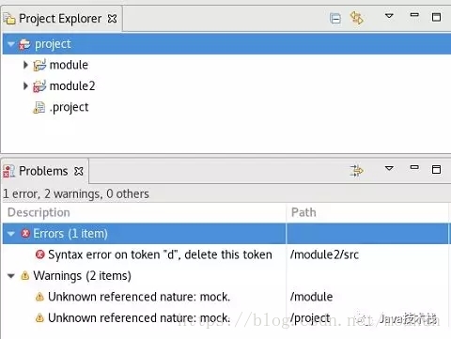This screenshot has width=451, height=339.
Task: Select the module folder icon
Action: pos(39,65)
